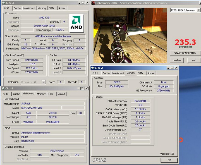Click the Bus Speed value 275.0 MHz
The height and width of the screenshot is (165, 201).
(x=32, y=68)
